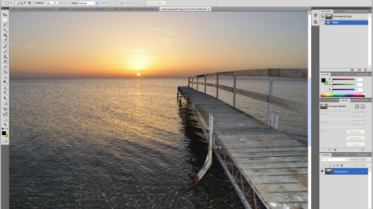The image size is (373, 209).
Task: Toggle the Anti-alias checkbox
Action: pos(57,3)
